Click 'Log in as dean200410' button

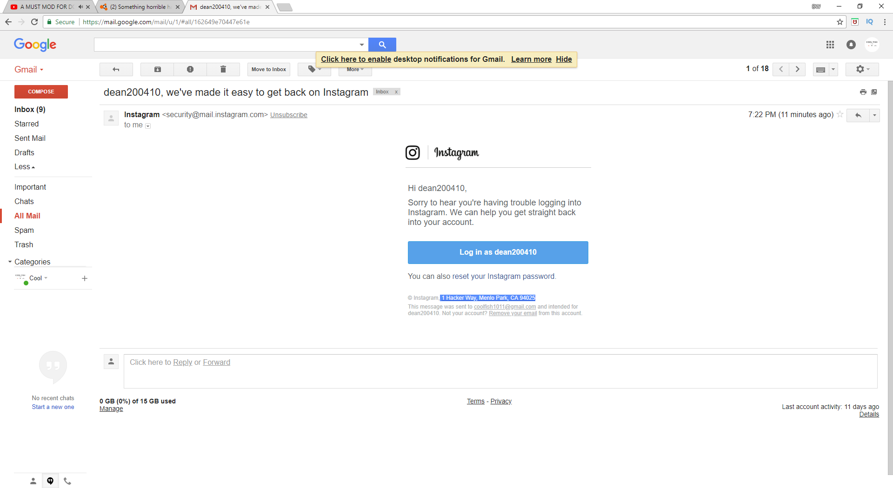point(498,252)
